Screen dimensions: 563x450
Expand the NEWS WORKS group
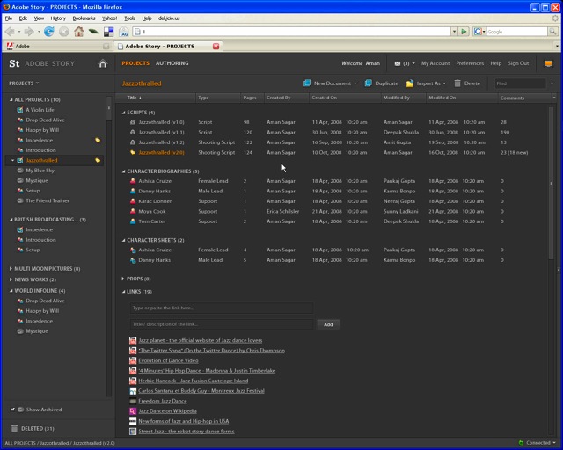[11, 279]
